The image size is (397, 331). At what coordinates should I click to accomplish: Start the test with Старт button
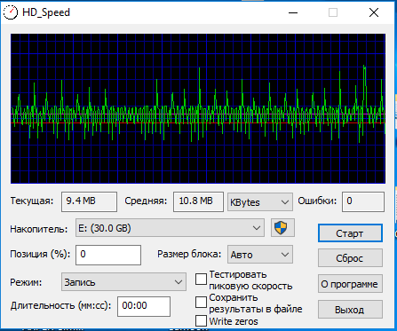point(350,233)
